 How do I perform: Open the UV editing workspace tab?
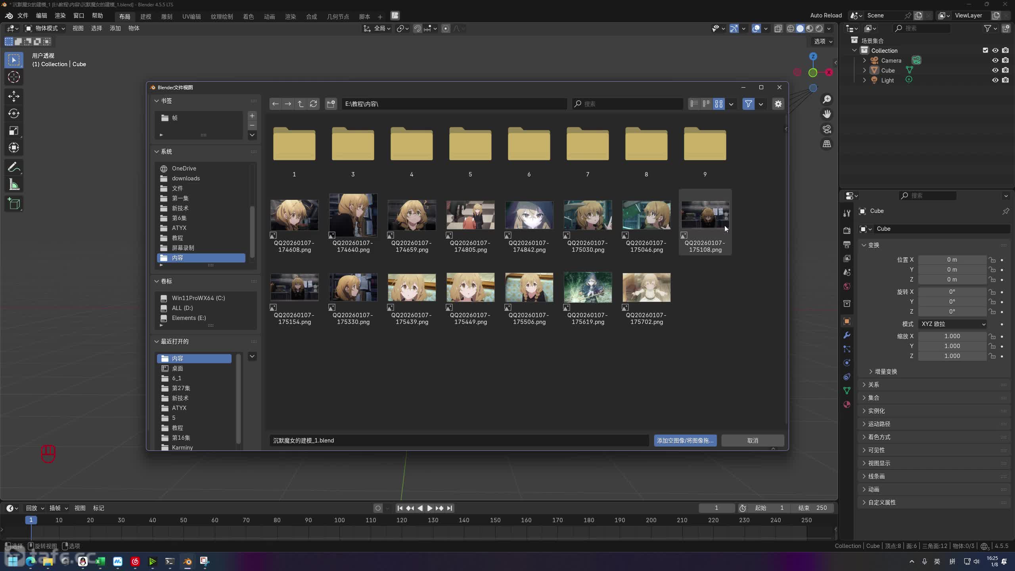click(x=192, y=17)
